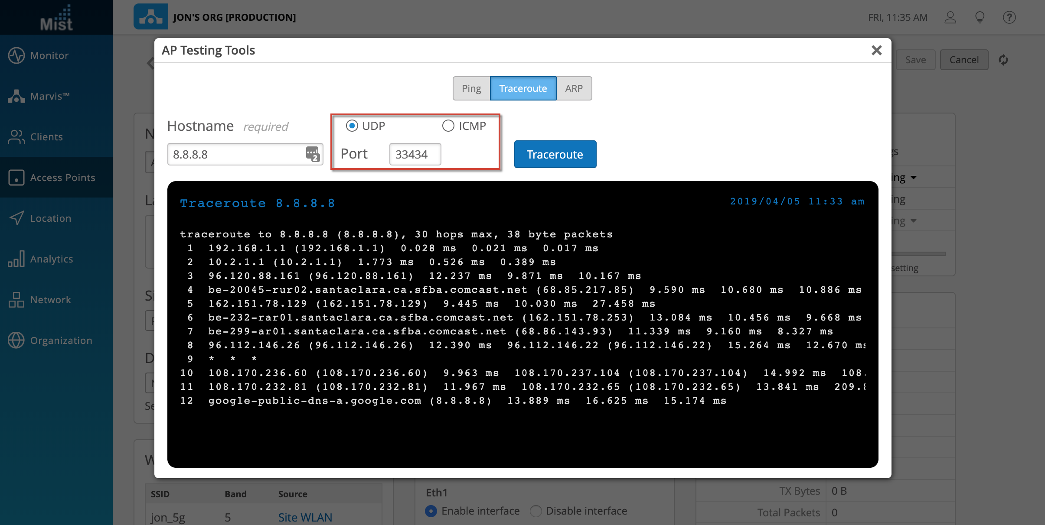The image size is (1045, 525).
Task: Select the ICMP radio button
Action: pos(448,126)
